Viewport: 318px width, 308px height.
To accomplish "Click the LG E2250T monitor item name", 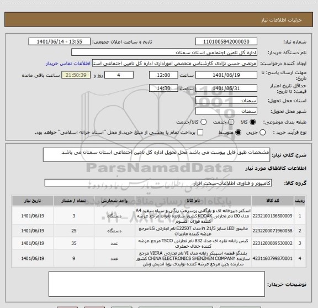I will point(193,231).
